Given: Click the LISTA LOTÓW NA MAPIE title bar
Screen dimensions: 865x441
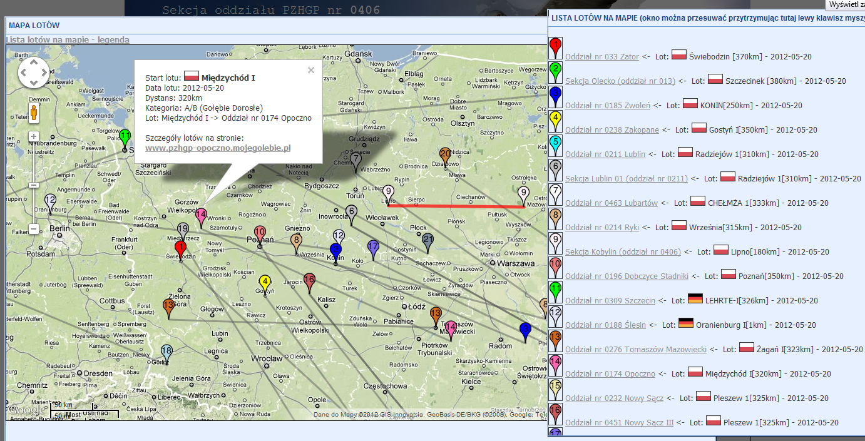Looking at the screenshot, I should pyautogui.click(x=688, y=18).
